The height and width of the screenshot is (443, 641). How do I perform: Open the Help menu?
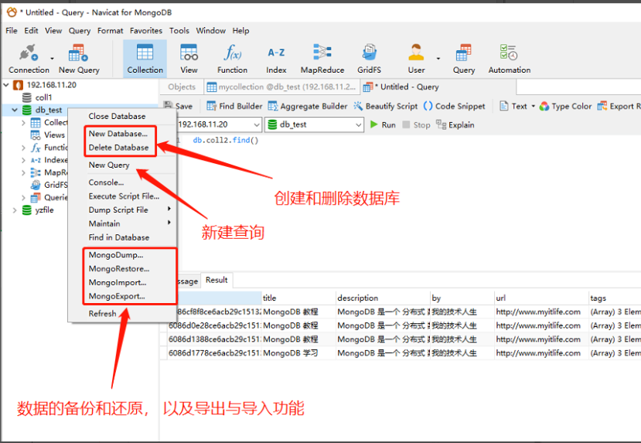click(x=240, y=31)
